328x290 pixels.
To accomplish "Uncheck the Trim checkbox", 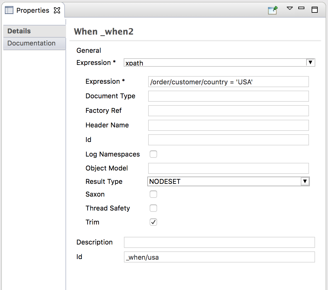I will (153, 222).
